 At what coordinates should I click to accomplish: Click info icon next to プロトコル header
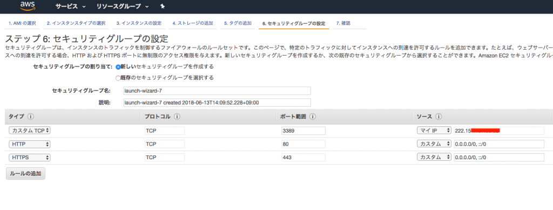(177, 117)
